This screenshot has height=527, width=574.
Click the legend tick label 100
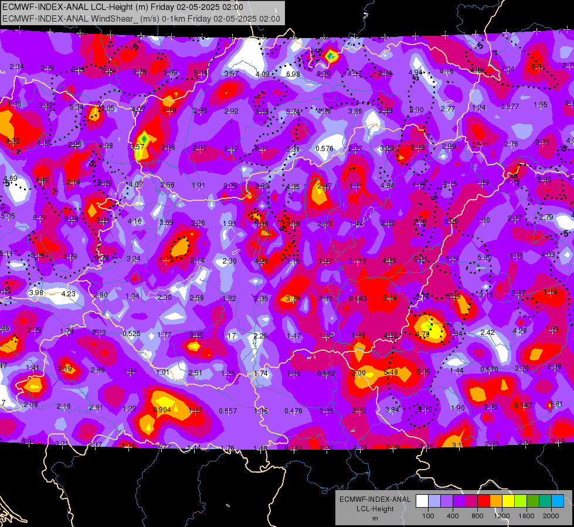(428, 516)
